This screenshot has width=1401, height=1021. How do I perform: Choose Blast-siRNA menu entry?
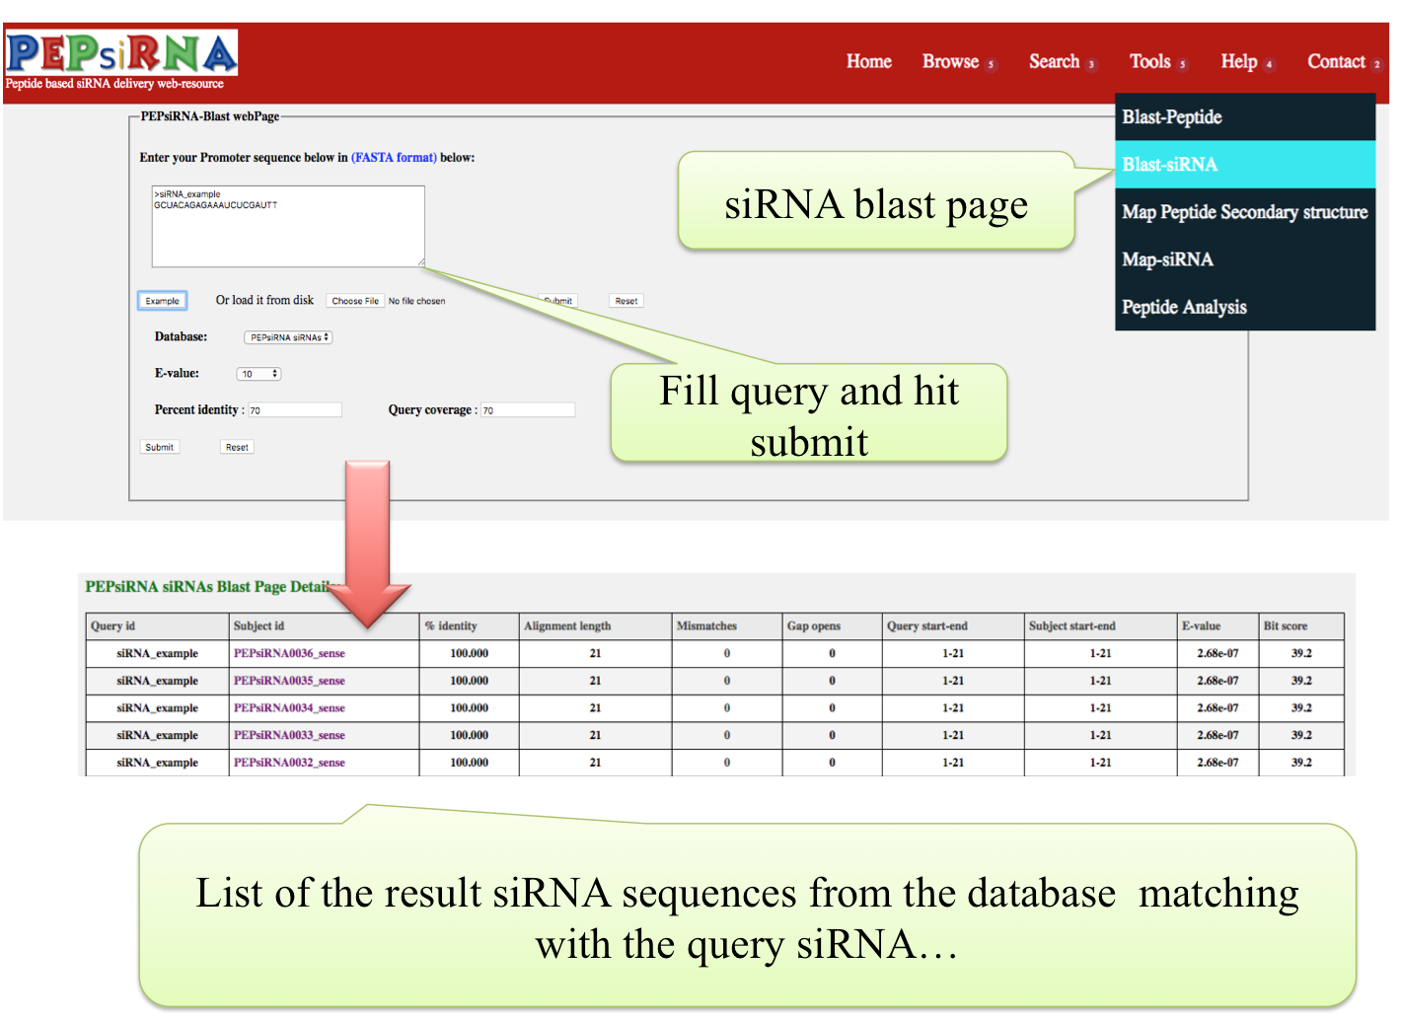tap(1170, 165)
